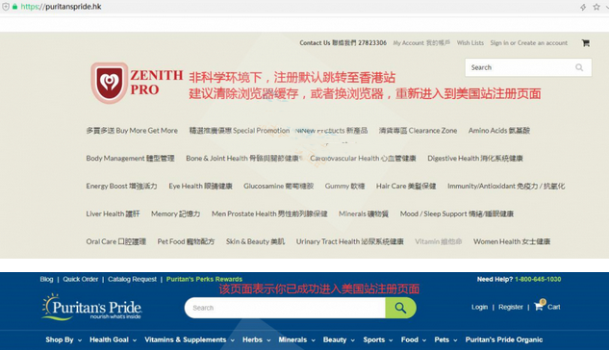Select Liver Health category
Image resolution: width=609 pixels, height=350 pixels.
113,213
